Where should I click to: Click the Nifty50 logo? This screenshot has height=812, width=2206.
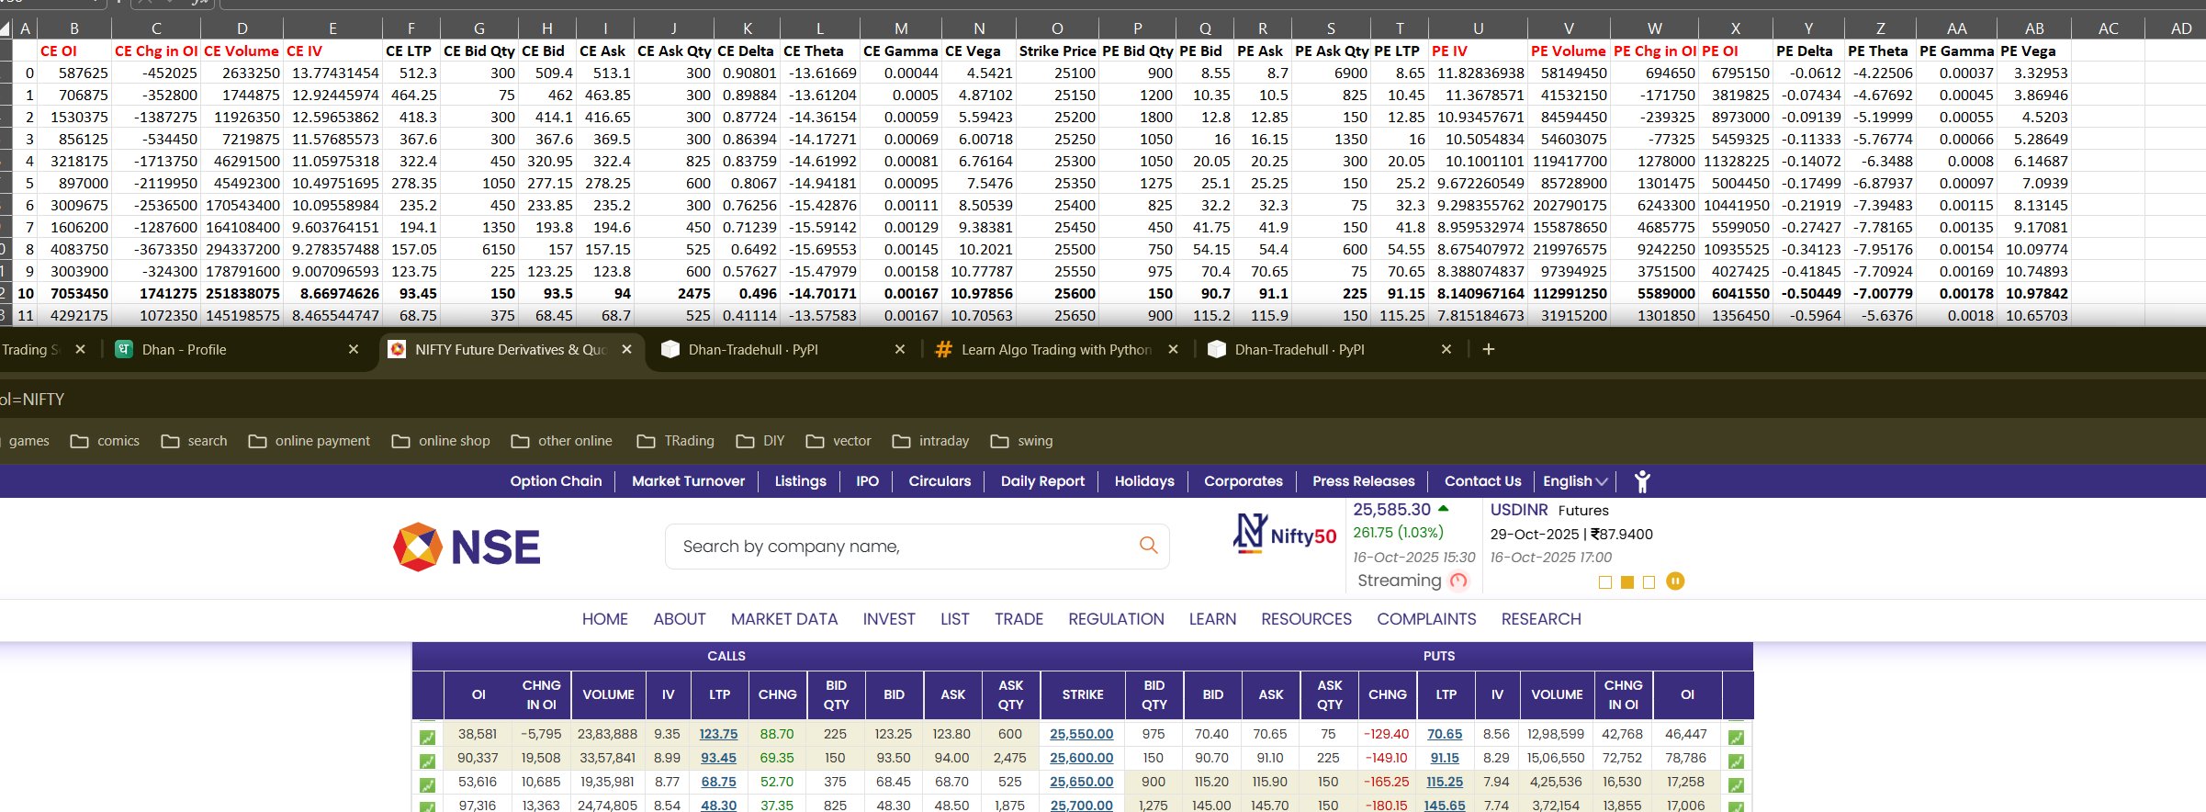click(x=1284, y=535)
